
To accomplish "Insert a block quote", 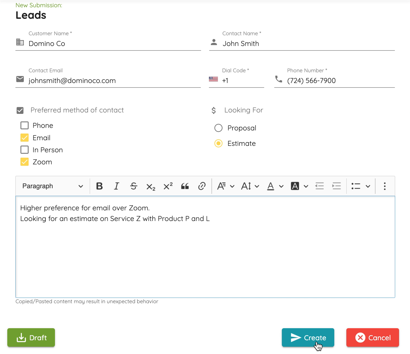I will point(185,186).
